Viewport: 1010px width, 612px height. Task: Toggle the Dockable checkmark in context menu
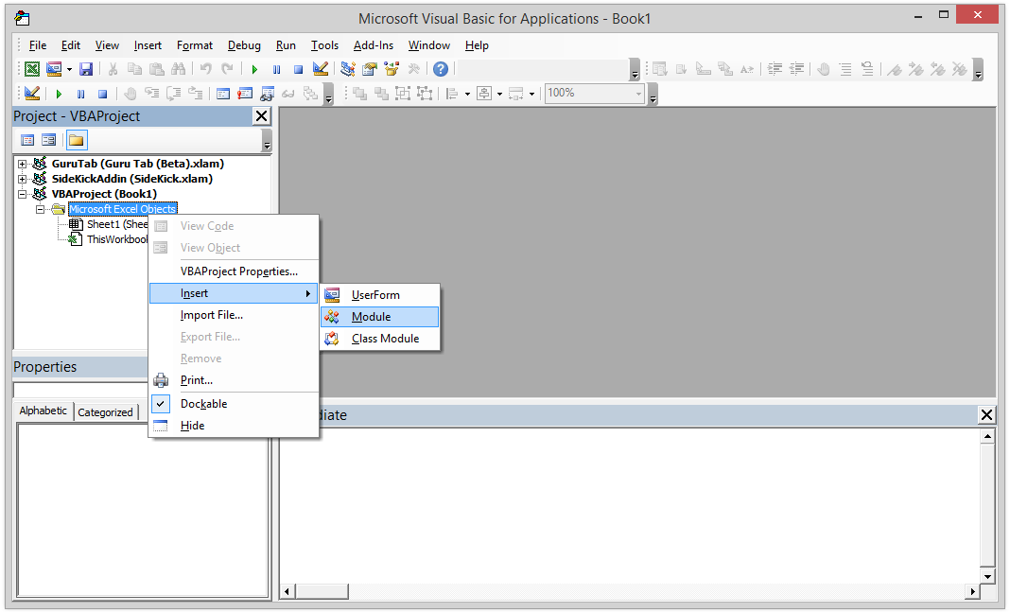coord(161,404)
